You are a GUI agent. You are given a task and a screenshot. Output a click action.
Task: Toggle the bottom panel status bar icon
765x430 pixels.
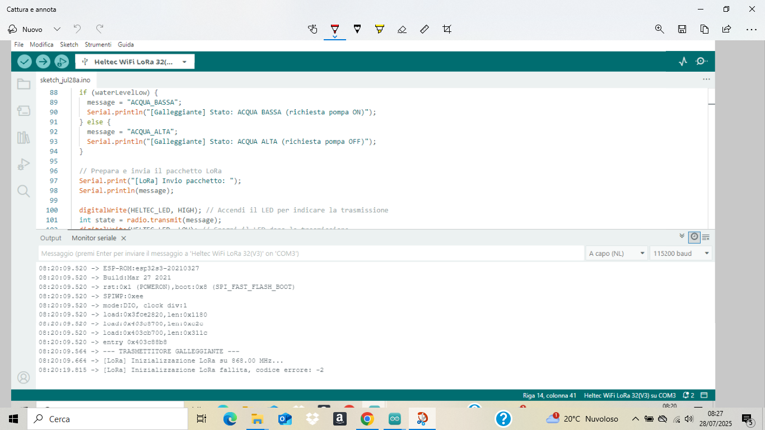[705, 395]
